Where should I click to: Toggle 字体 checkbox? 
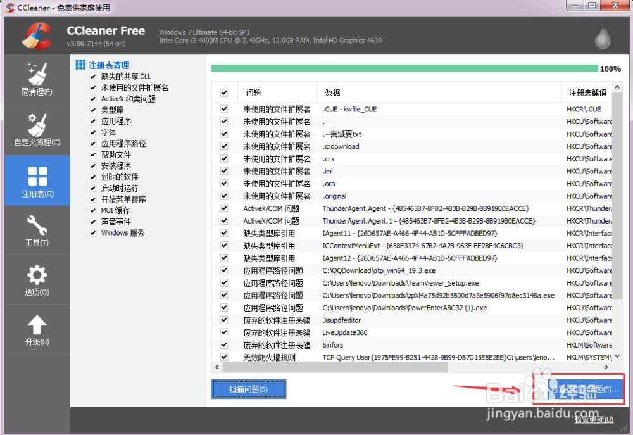pos(93,132)
